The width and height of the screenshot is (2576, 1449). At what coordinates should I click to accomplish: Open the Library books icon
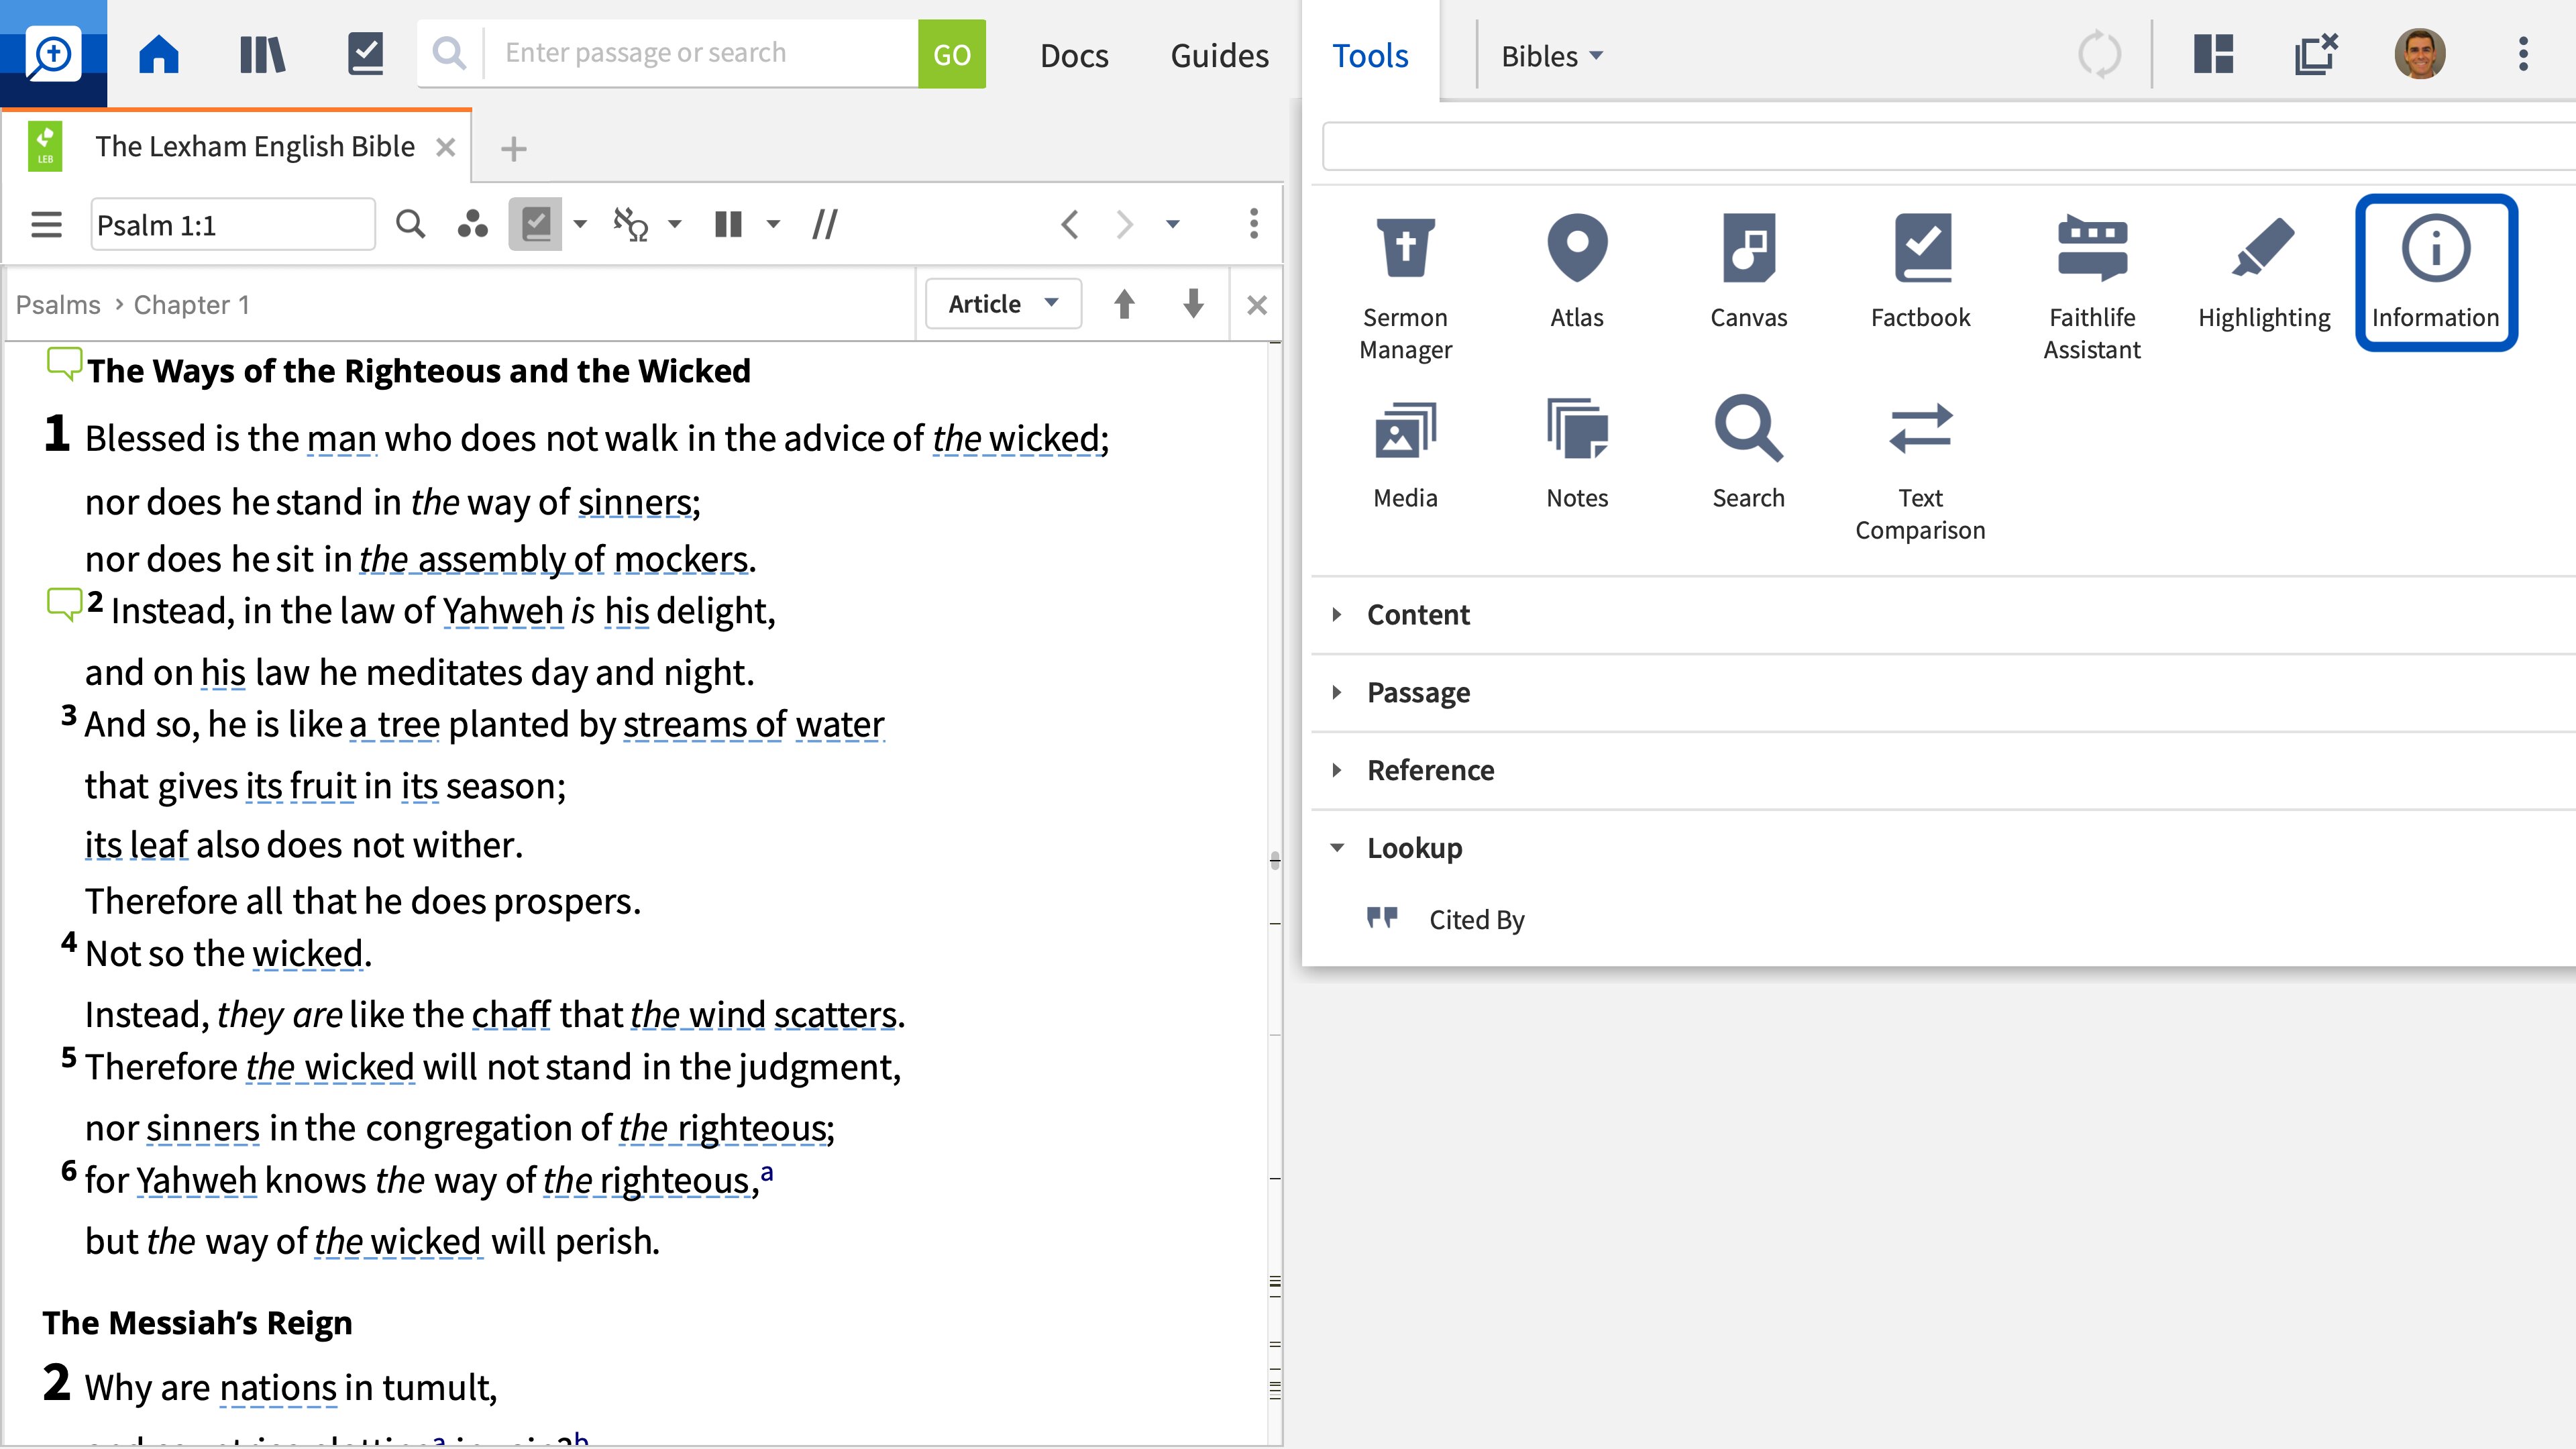262,54
